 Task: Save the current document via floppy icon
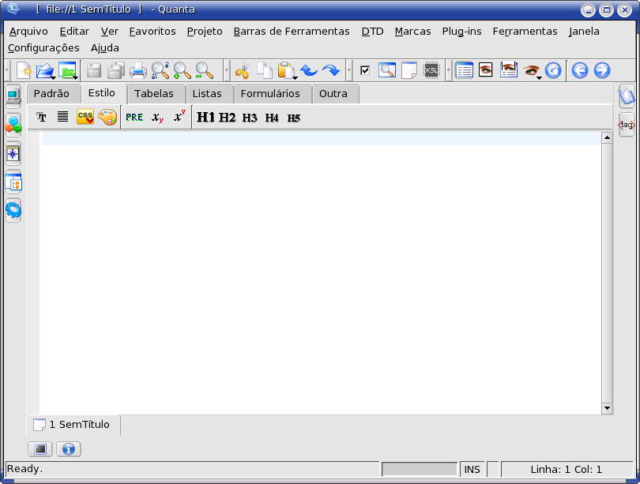(x=94, y=70)
